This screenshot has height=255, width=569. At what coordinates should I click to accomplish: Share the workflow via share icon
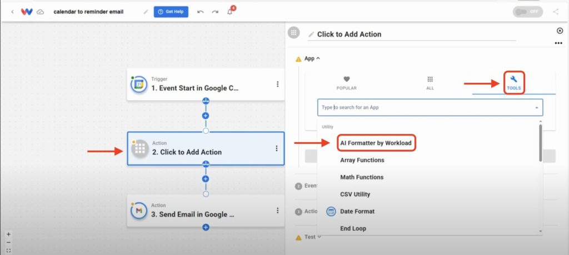tap(556, 12)
